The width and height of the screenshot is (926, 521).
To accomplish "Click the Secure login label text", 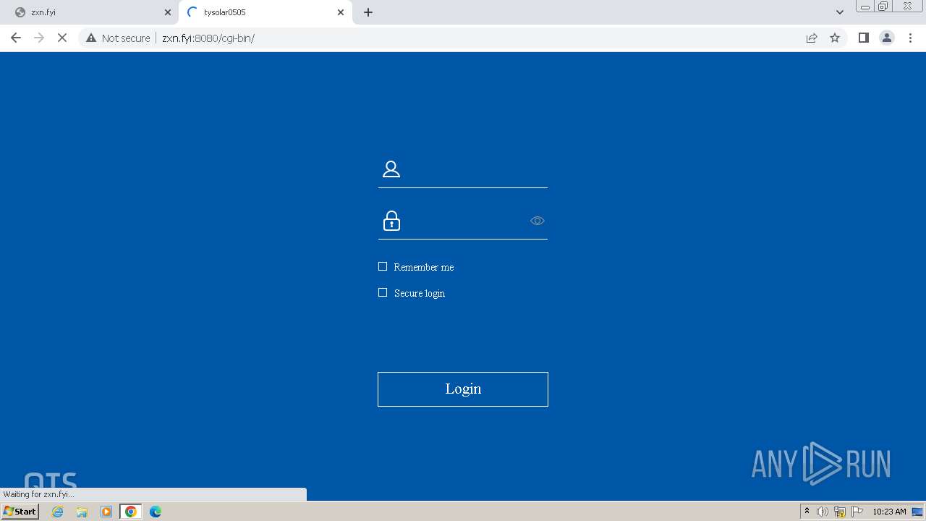I will click(x=420, y=293).
